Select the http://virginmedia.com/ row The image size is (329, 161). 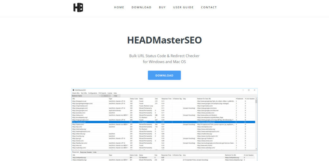pyautogui.click(x=164, y=106)
